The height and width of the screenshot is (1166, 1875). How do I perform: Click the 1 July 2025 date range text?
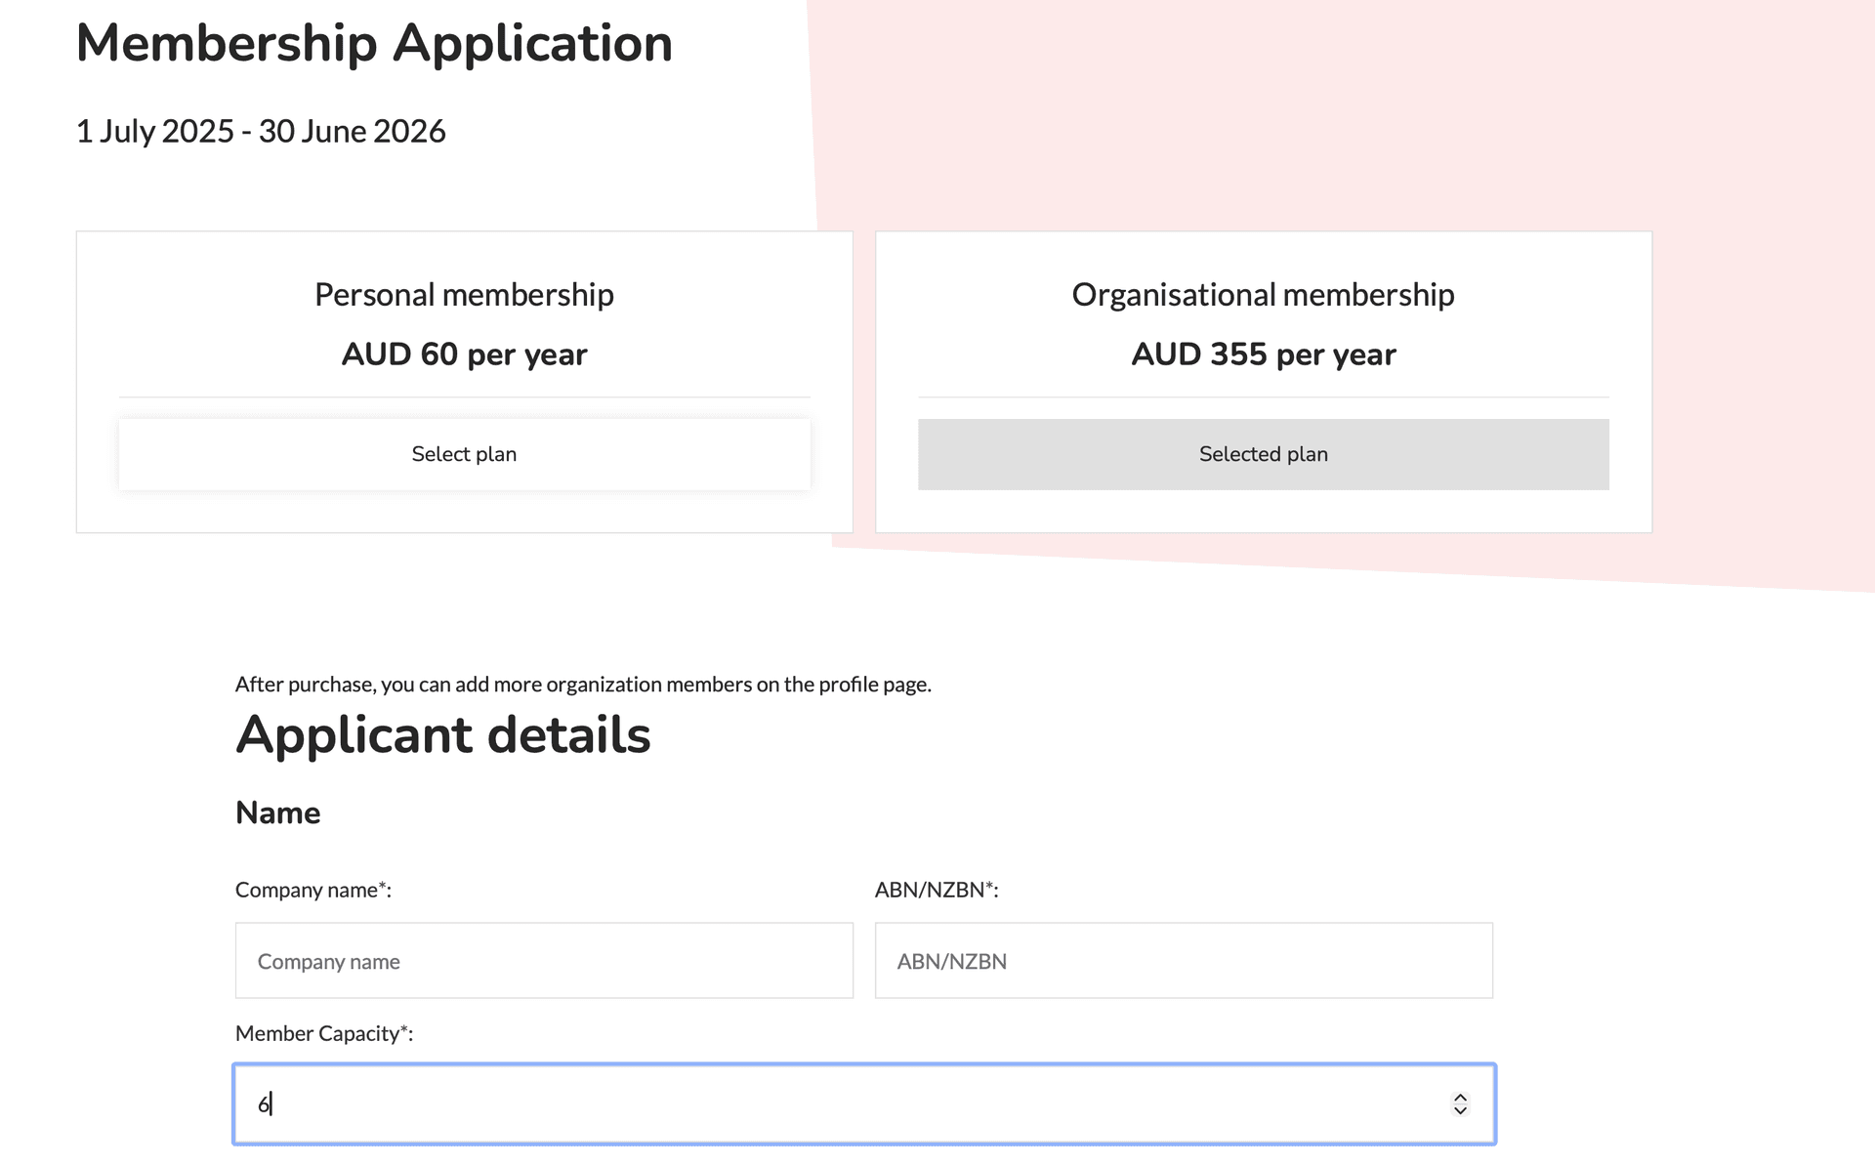click(261, 130)
